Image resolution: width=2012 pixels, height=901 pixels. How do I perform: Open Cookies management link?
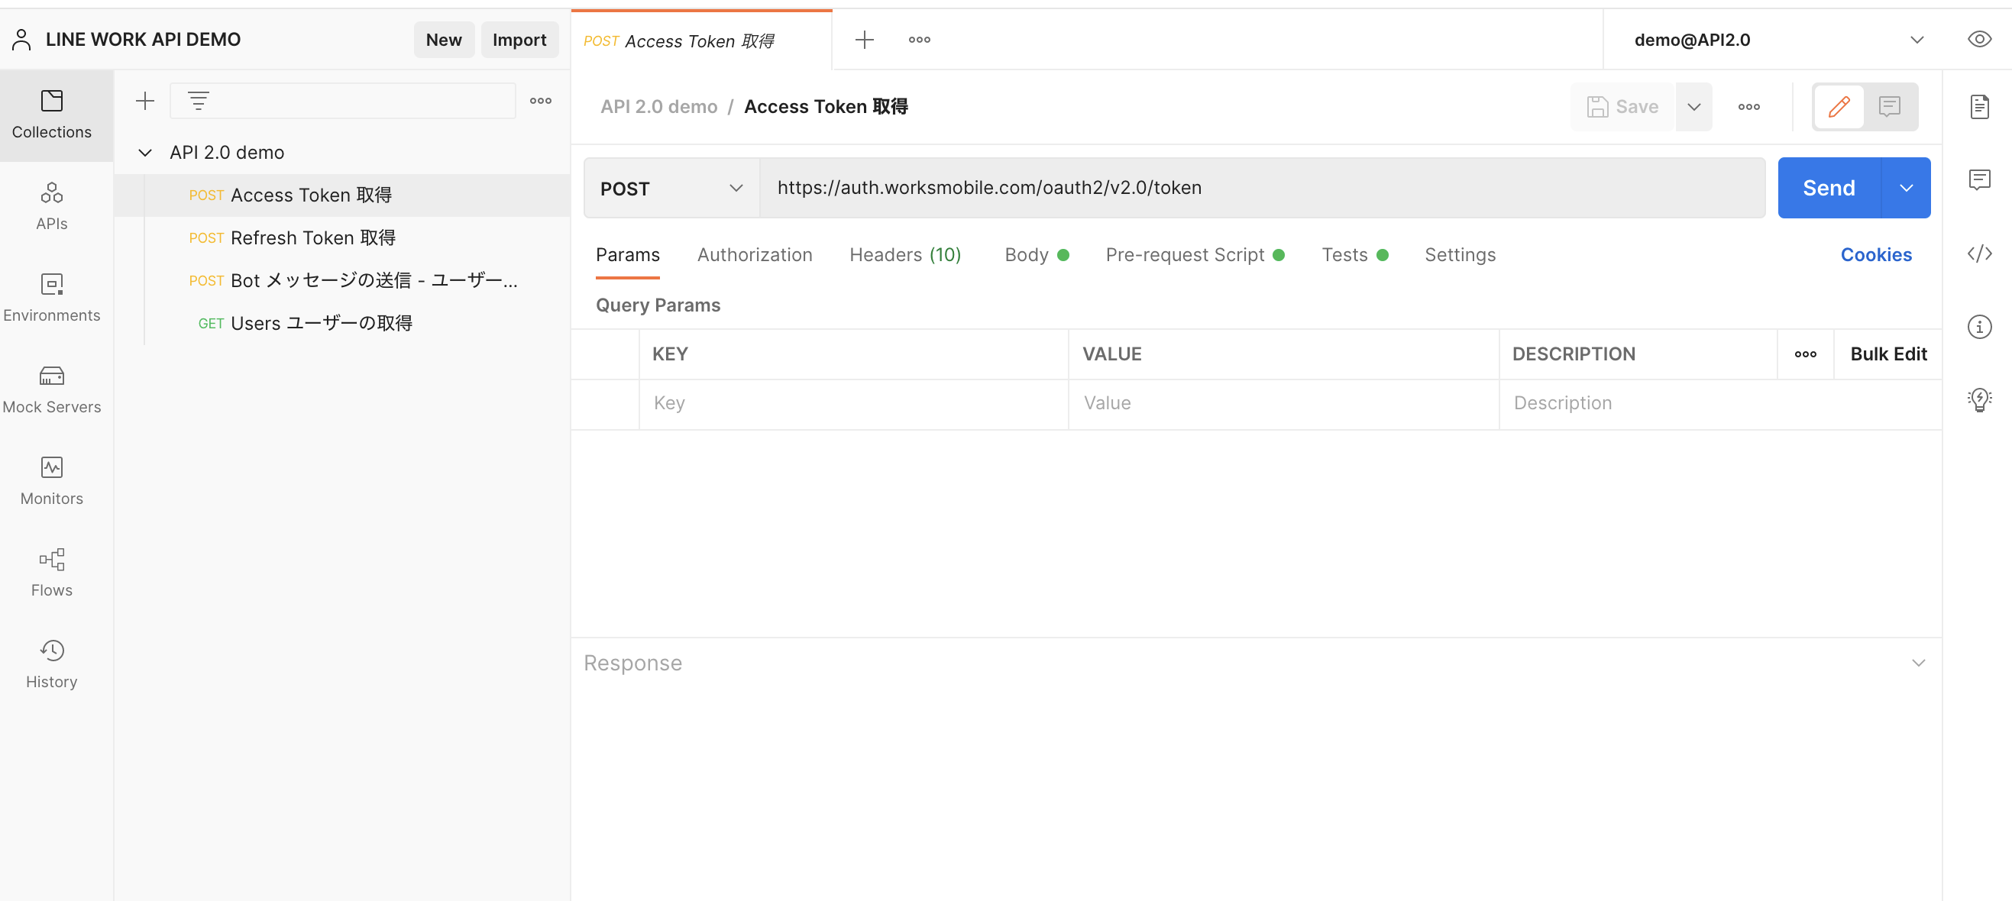pyautogui.click(x=1876, y=254)
